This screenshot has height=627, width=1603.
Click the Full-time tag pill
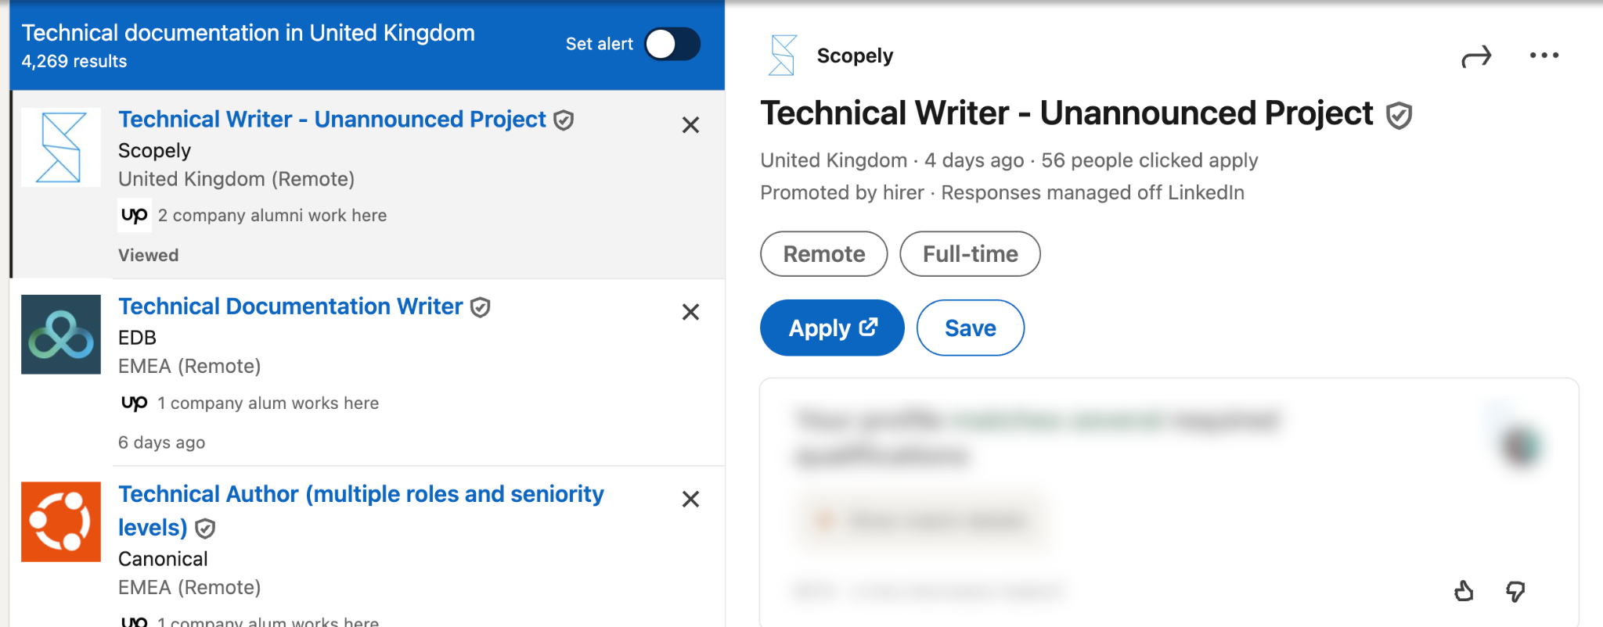pyautogui.click(x=971, y=254)
